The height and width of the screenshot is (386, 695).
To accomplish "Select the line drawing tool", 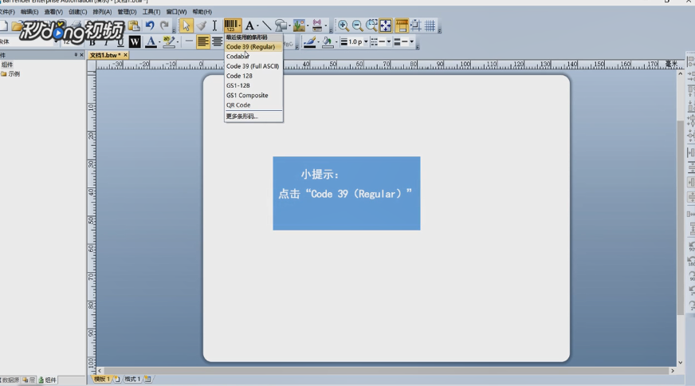I will point(266,26).
